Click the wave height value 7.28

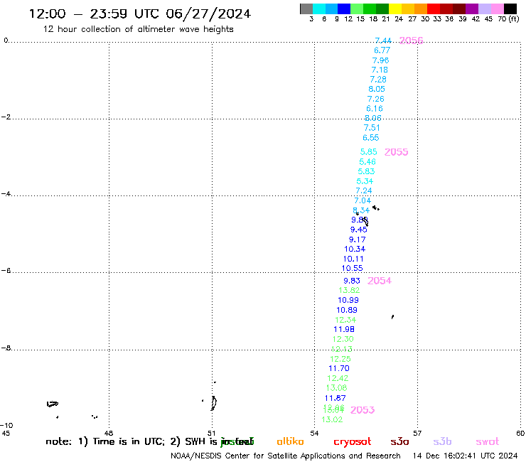point(378,80)
